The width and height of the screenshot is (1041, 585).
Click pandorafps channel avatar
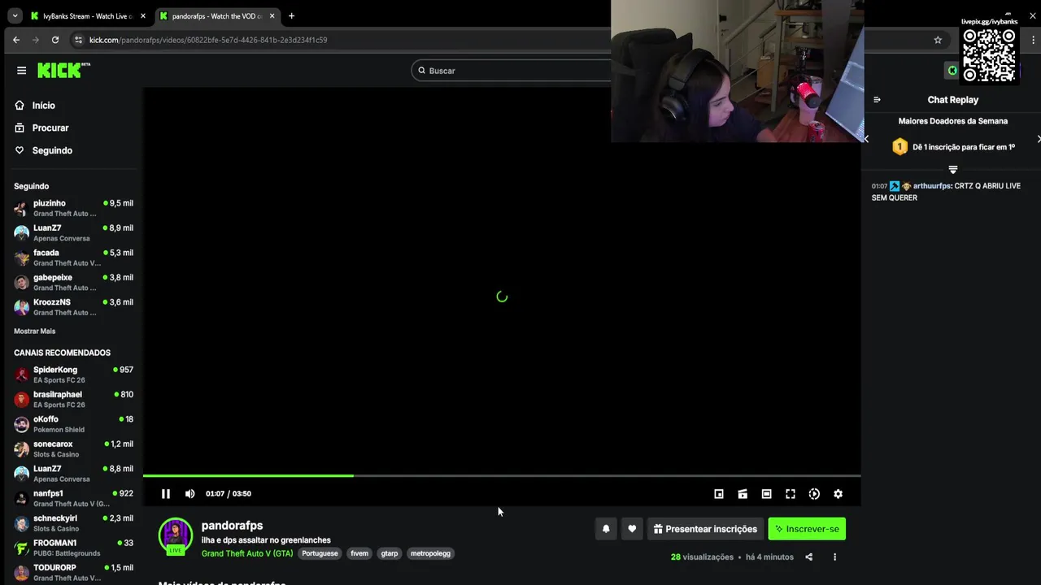pos(175,535)
